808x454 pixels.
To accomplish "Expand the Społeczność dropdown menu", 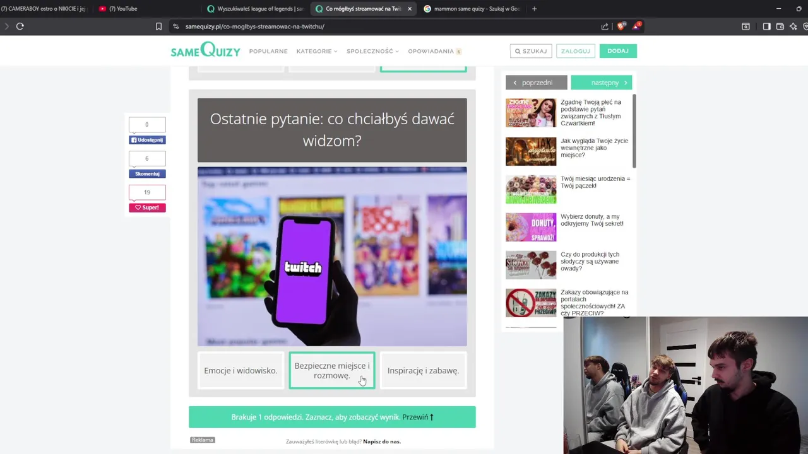I will [x=372, y=51].
